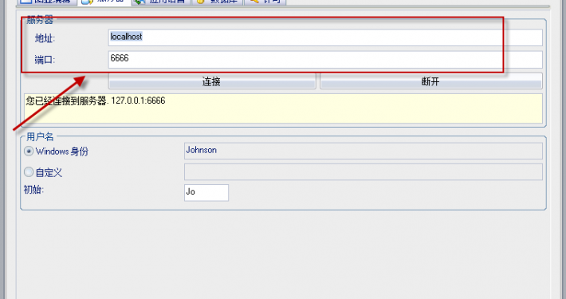Click the 地址 label
The image size is (566, 299).
(45, 38)
